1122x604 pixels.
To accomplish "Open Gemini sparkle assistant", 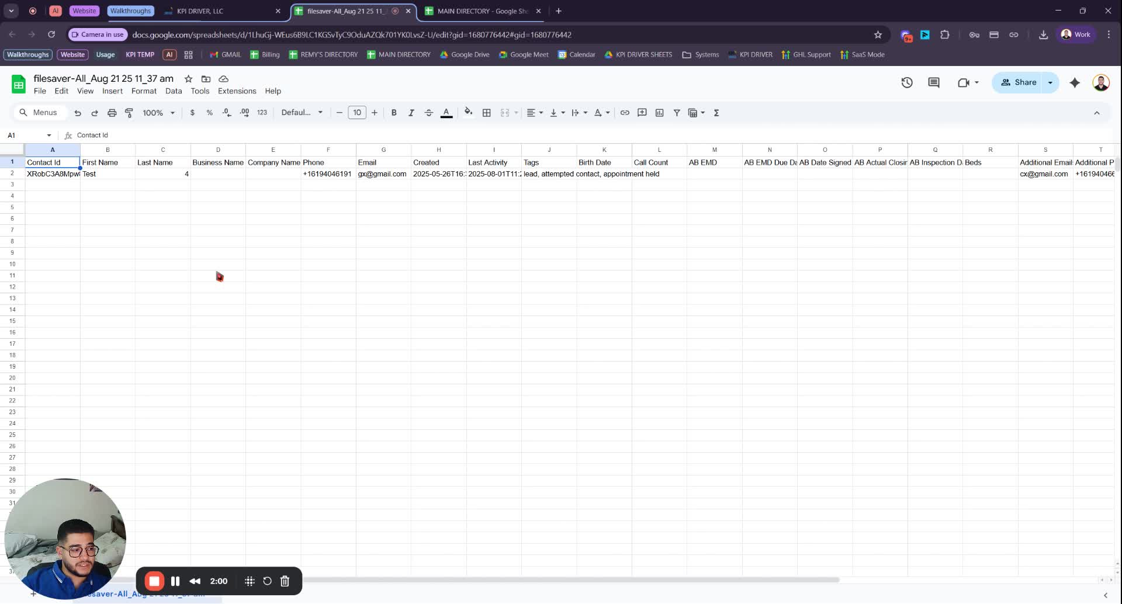I will pyautogui.click(x=1075, y=83).
